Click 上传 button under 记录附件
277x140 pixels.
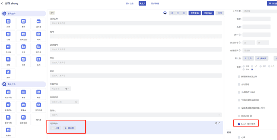tap(56, 128)
